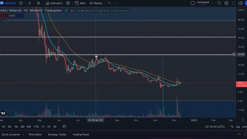The height and width of the screenshot is (139, 247).
Task: Undo the last chart action
Action: click(x=109, y=3)
